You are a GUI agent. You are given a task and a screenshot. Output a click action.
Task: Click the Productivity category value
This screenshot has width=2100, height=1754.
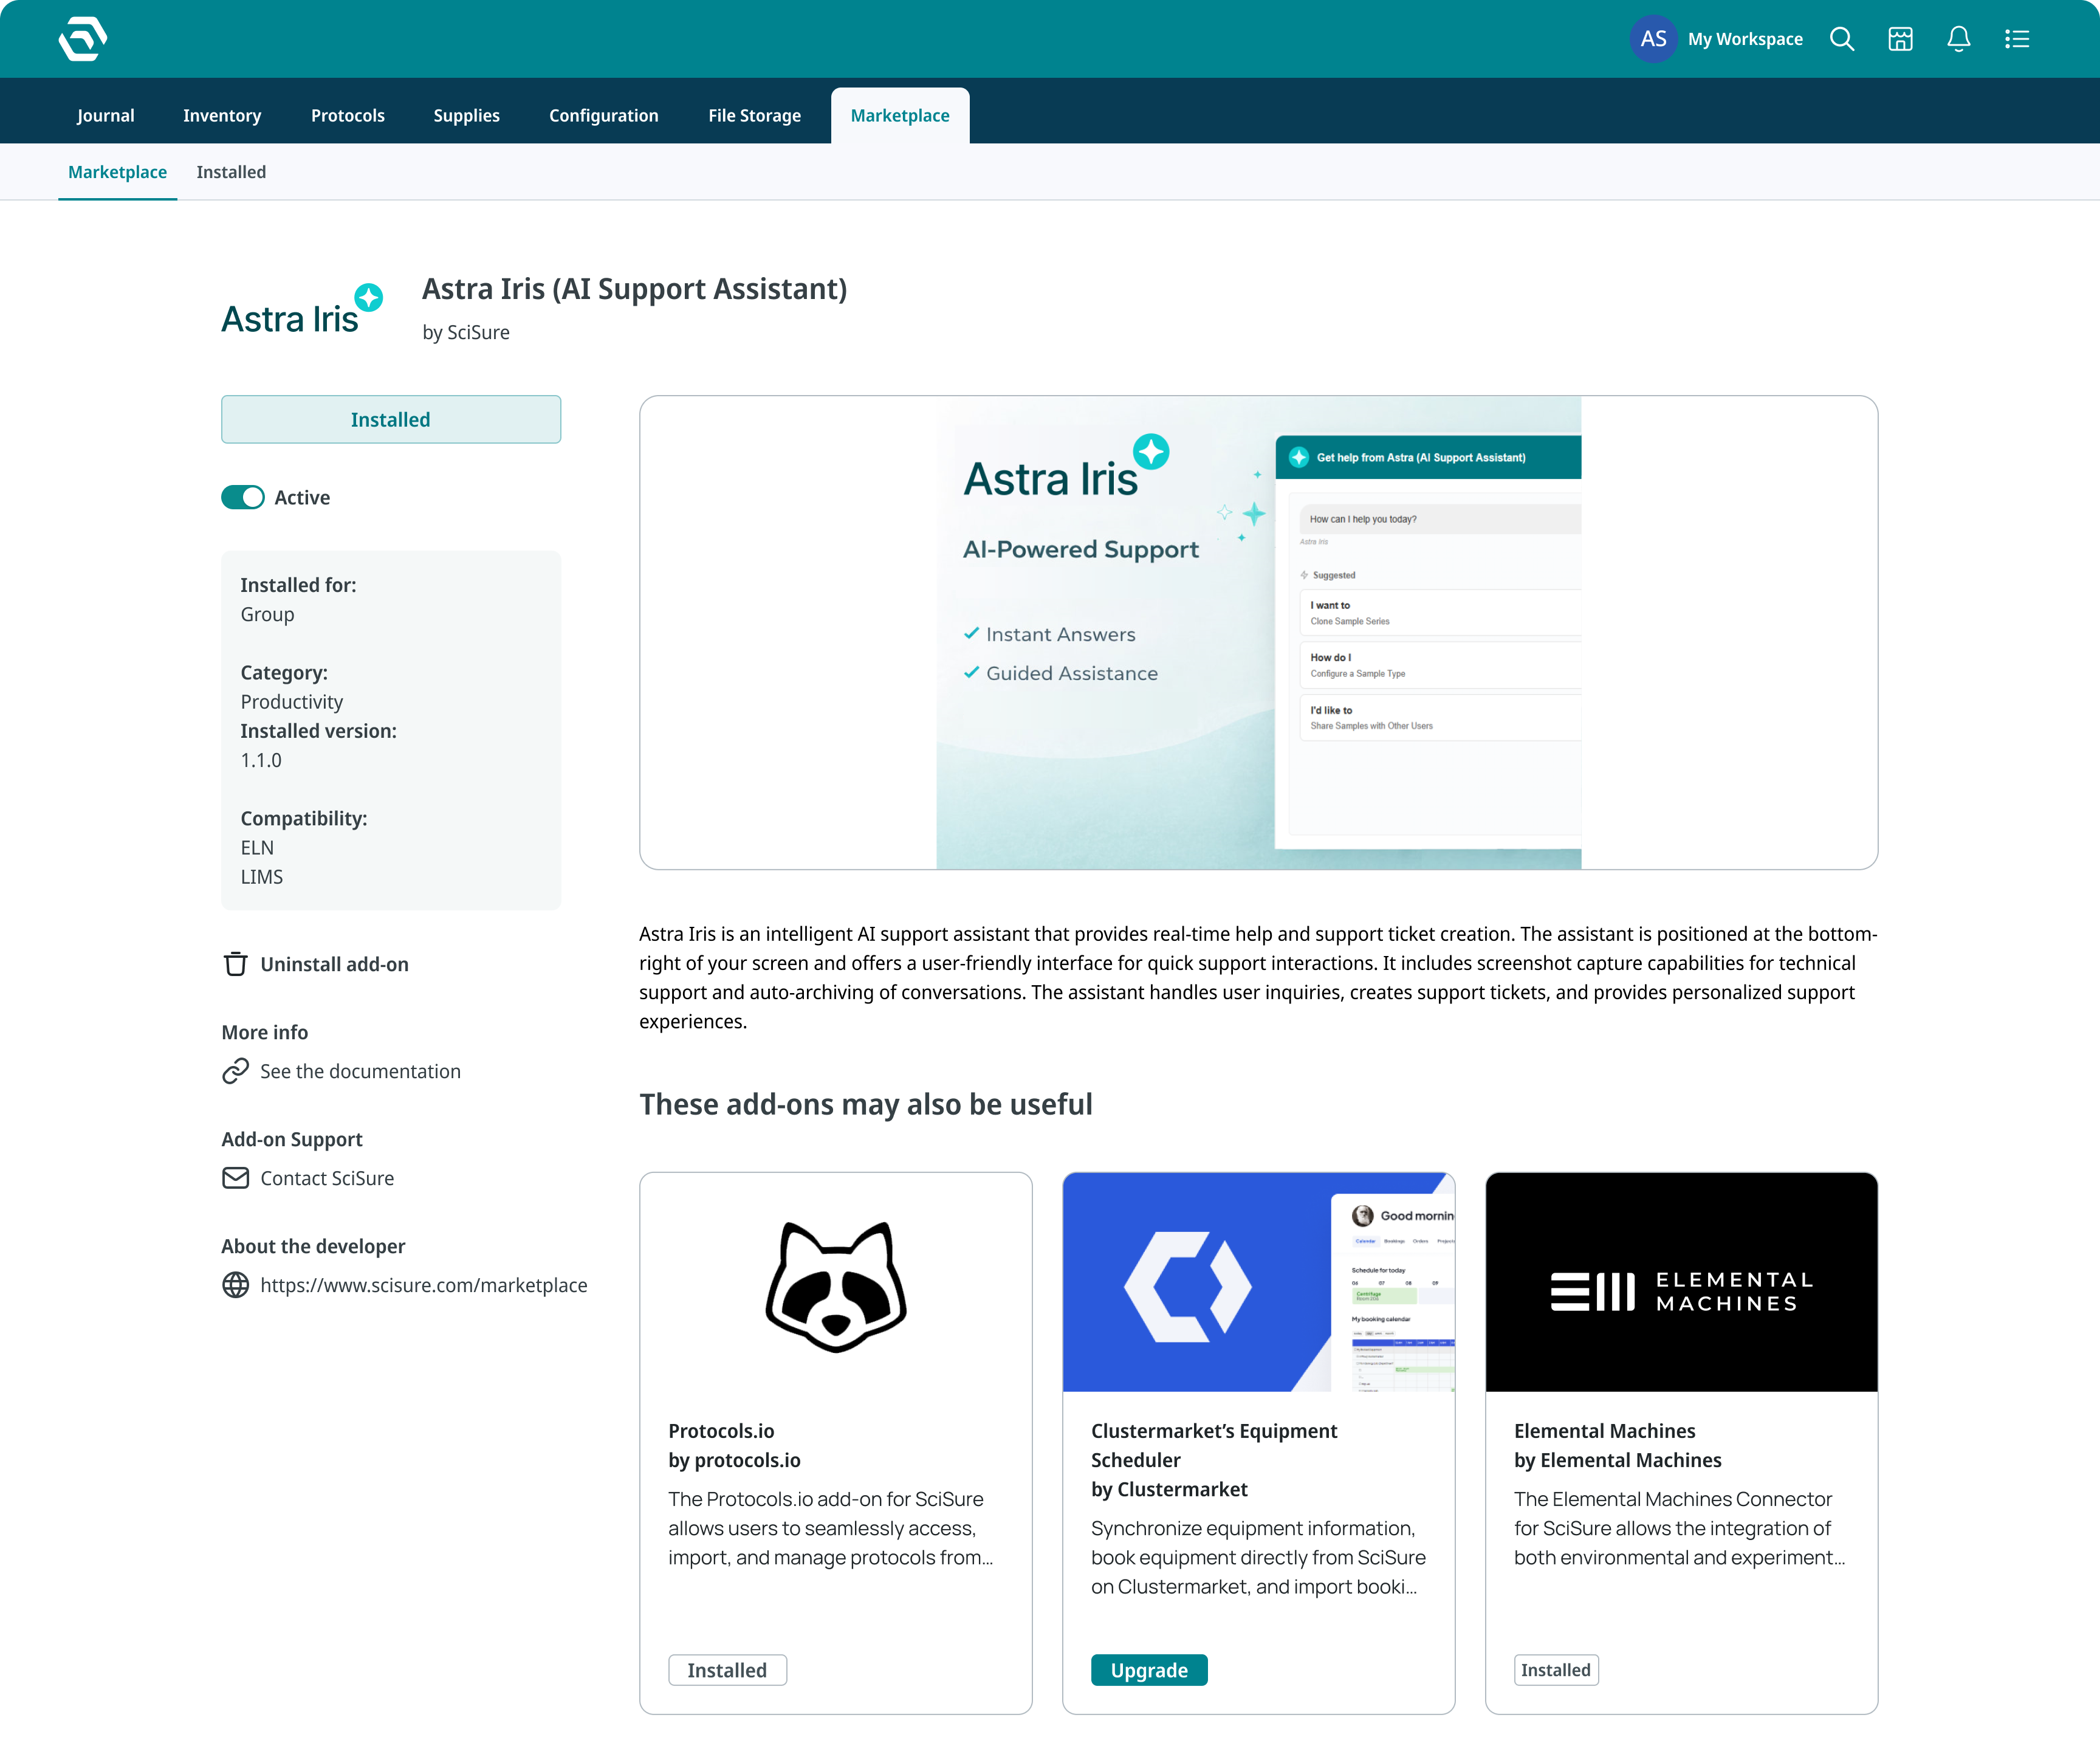(x=291, y=702)
